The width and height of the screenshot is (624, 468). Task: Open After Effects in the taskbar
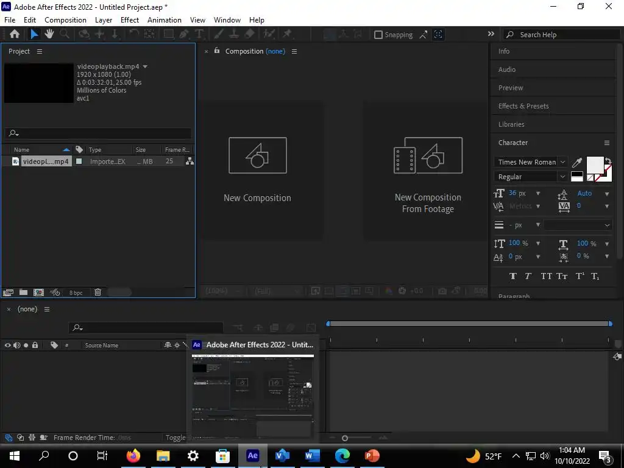tap(253, 456)
